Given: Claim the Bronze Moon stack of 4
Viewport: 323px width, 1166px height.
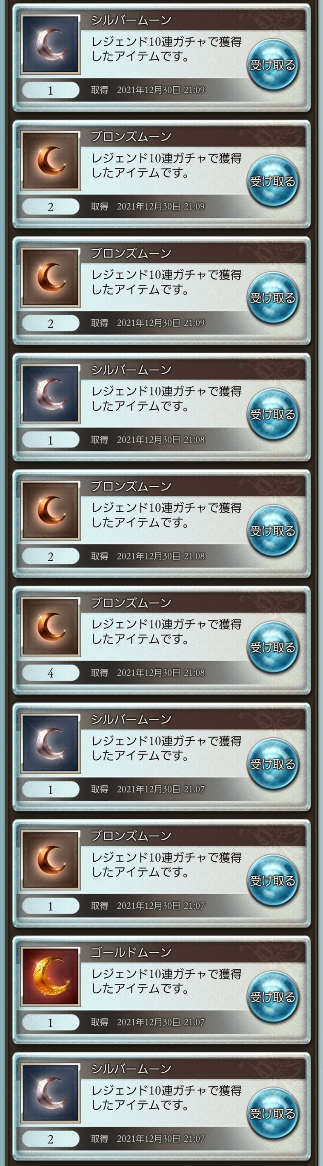Looking at the screenshot, I should tap(272, 647).
